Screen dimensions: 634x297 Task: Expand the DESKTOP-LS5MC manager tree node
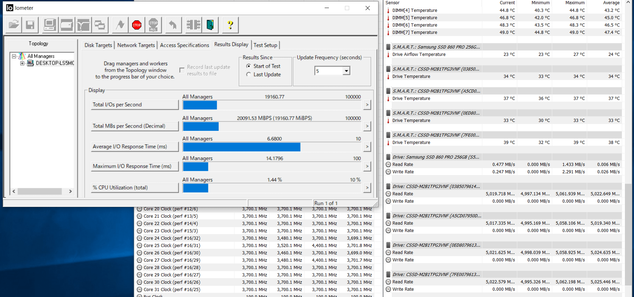tap(22, 63)
